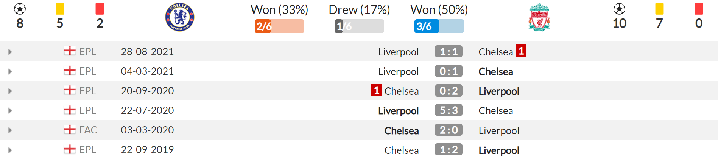Click bold Liverpool name in 20-09-2020 row

(499, 91)
